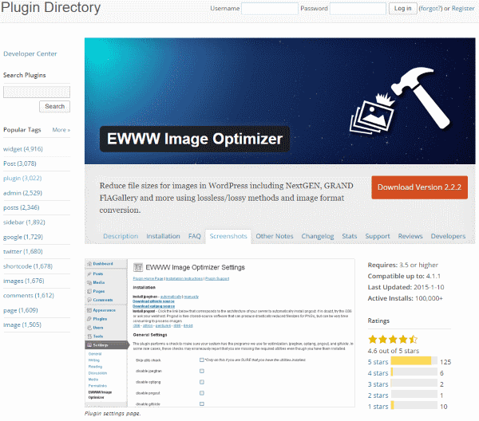Click the Username input field

(270, 9)
